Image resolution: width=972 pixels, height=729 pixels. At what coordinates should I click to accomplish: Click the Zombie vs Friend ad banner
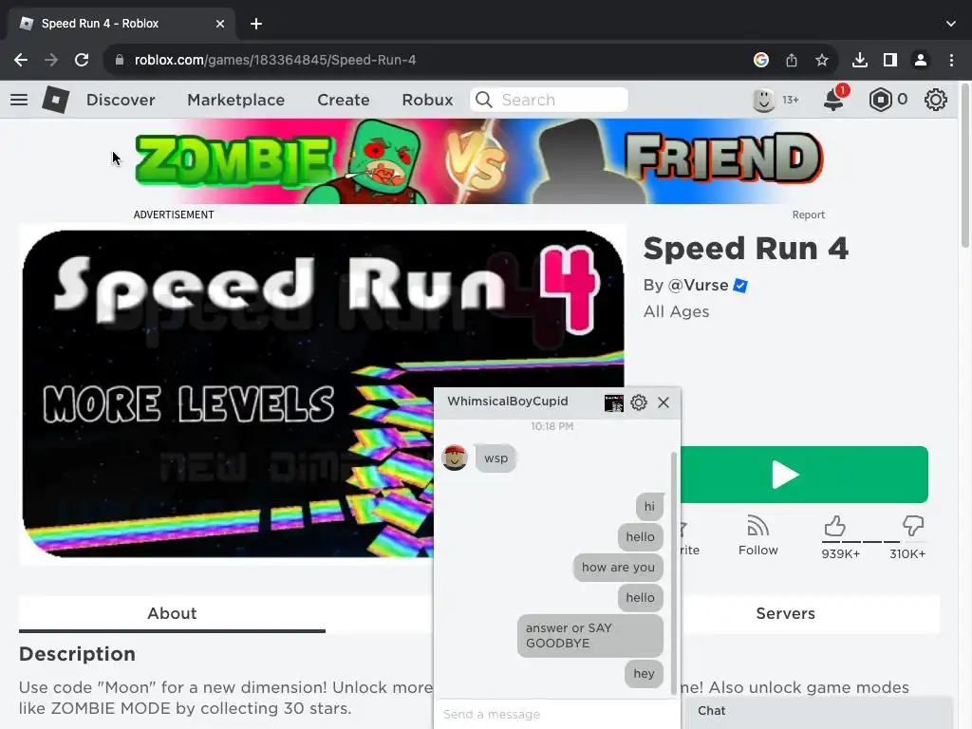pyautogui.click(x=478, y=161)
